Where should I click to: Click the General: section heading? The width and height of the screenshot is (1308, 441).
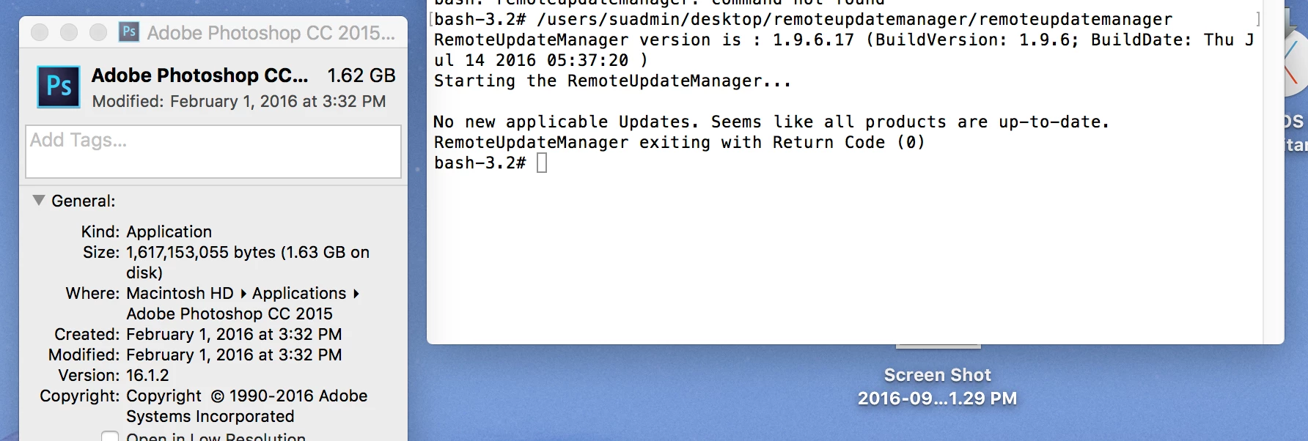point(84,201)
